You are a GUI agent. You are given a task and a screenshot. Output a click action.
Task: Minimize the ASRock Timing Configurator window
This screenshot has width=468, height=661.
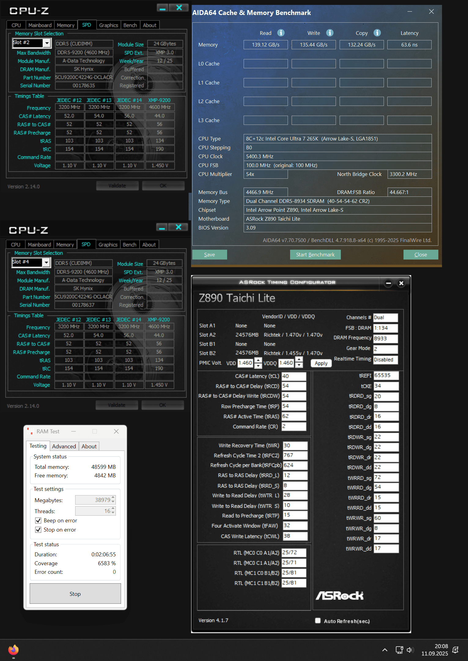tap(389, 283)
